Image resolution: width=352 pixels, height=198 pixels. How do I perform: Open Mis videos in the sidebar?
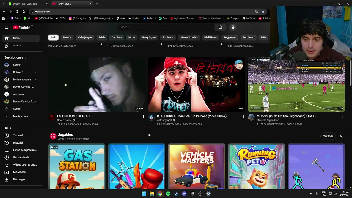21,172
